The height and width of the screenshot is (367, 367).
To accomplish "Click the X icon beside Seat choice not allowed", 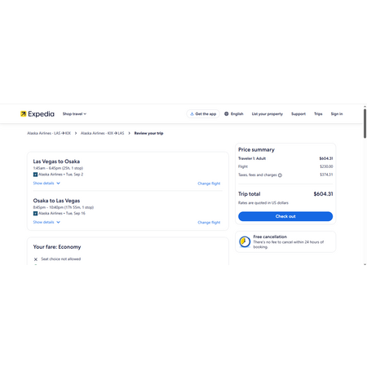I will [36, 259].
